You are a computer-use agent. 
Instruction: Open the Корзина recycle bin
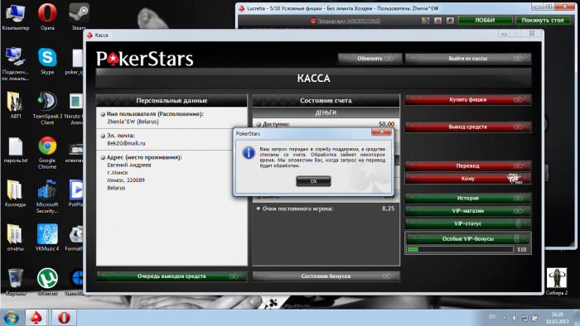click(15, 281)
